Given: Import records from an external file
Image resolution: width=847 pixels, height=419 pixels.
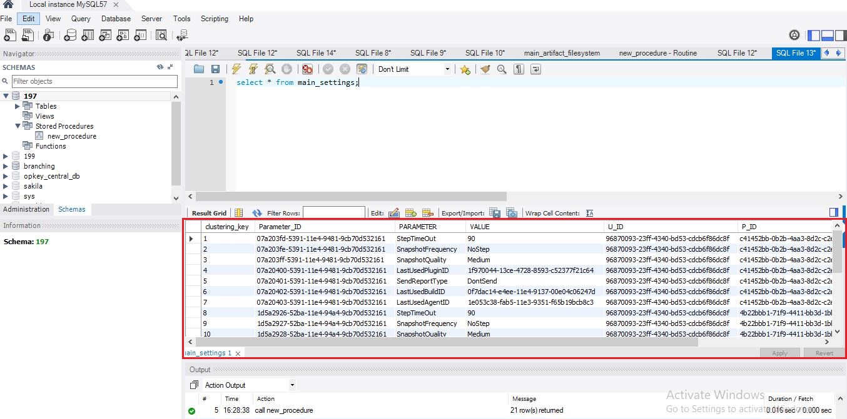Looking at the screenshot, I should pos(511,213).
